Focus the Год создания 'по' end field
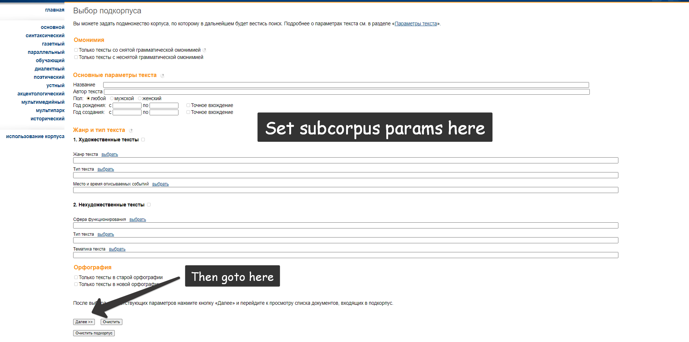This screenshot has height=342, width=689. (164, 112)
